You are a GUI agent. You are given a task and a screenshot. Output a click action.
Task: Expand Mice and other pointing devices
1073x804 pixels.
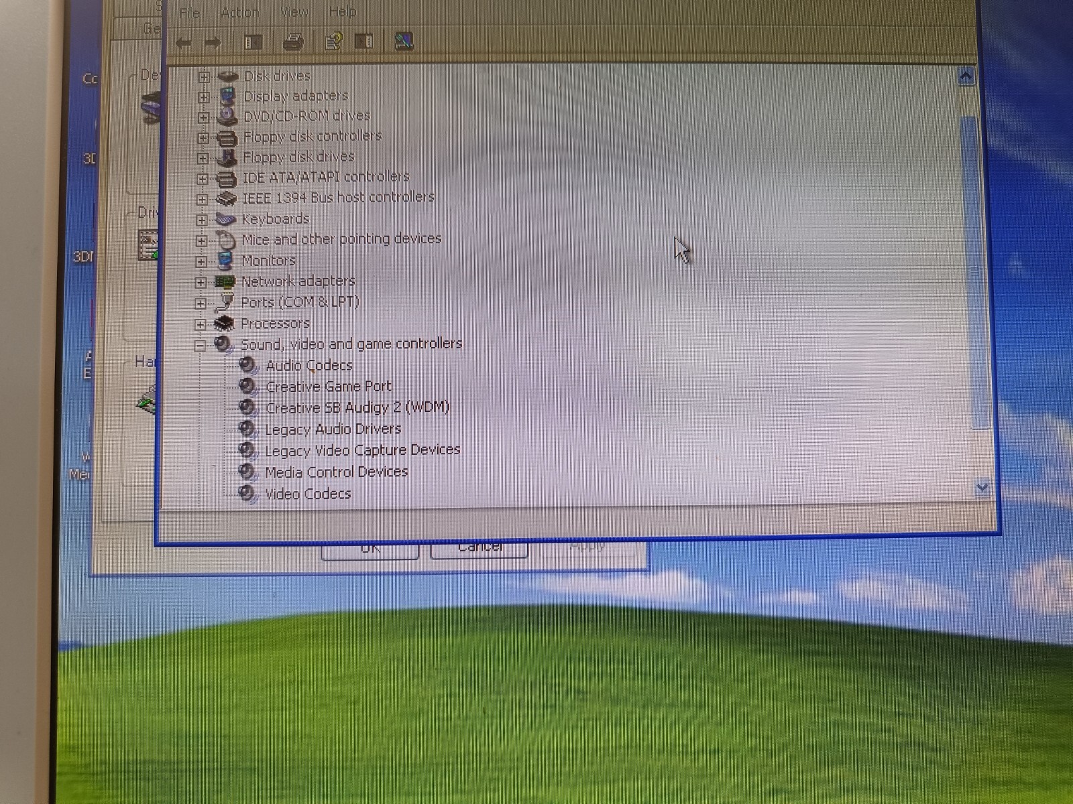point(201,241)
